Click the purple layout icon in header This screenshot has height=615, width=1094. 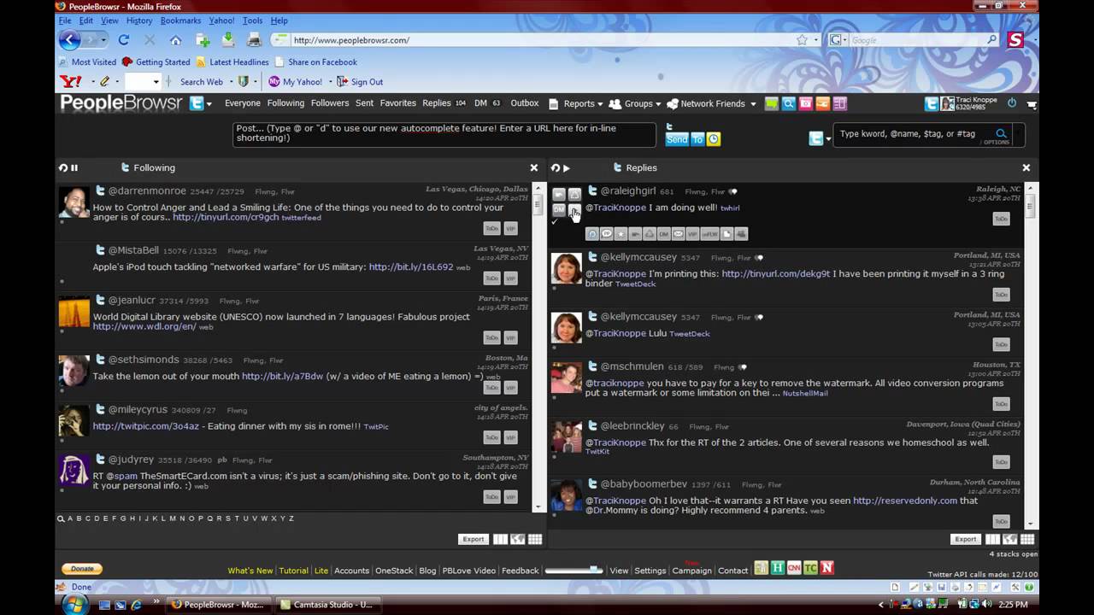click(x=840, y=103)
